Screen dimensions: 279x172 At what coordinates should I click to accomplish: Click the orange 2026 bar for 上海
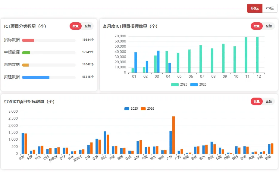click(x=92, y=148)
